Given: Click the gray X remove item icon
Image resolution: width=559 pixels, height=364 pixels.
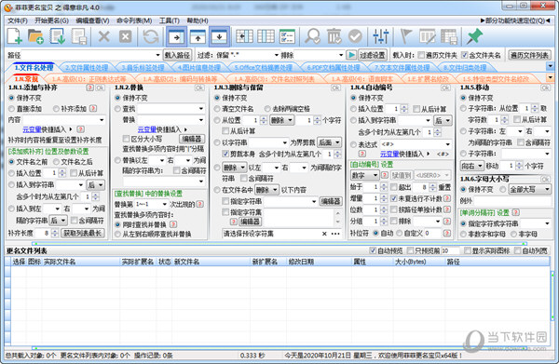Looking at the screenshot, I should pyautogui.click(x=103, y=36).
